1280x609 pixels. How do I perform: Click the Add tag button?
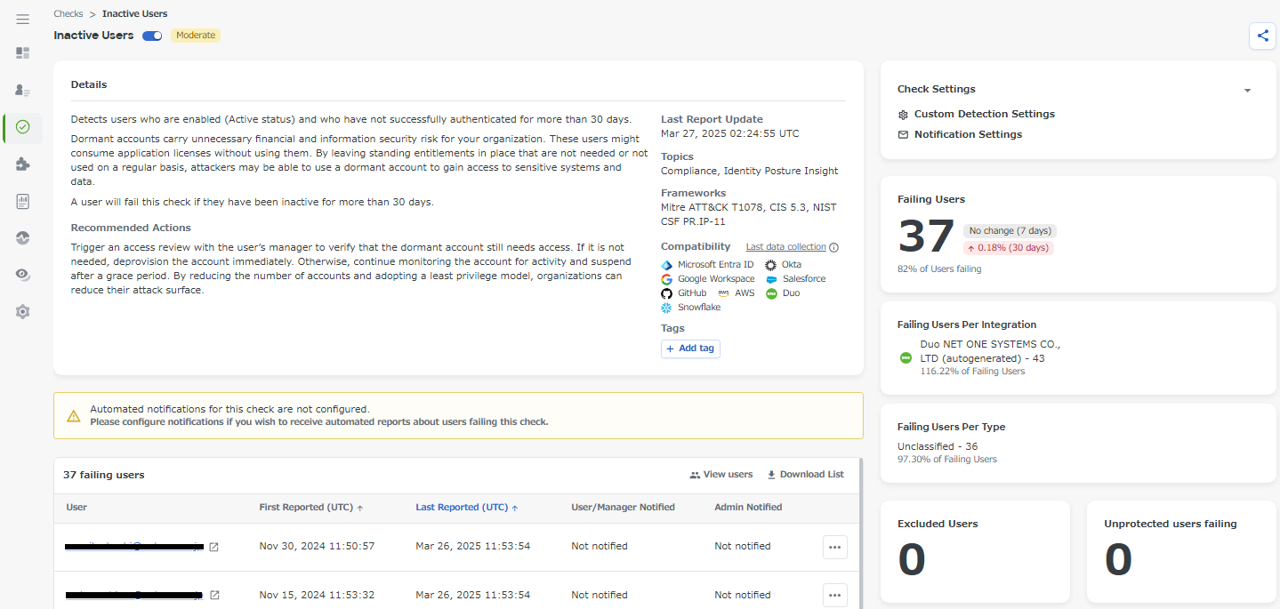click(690, 349)
